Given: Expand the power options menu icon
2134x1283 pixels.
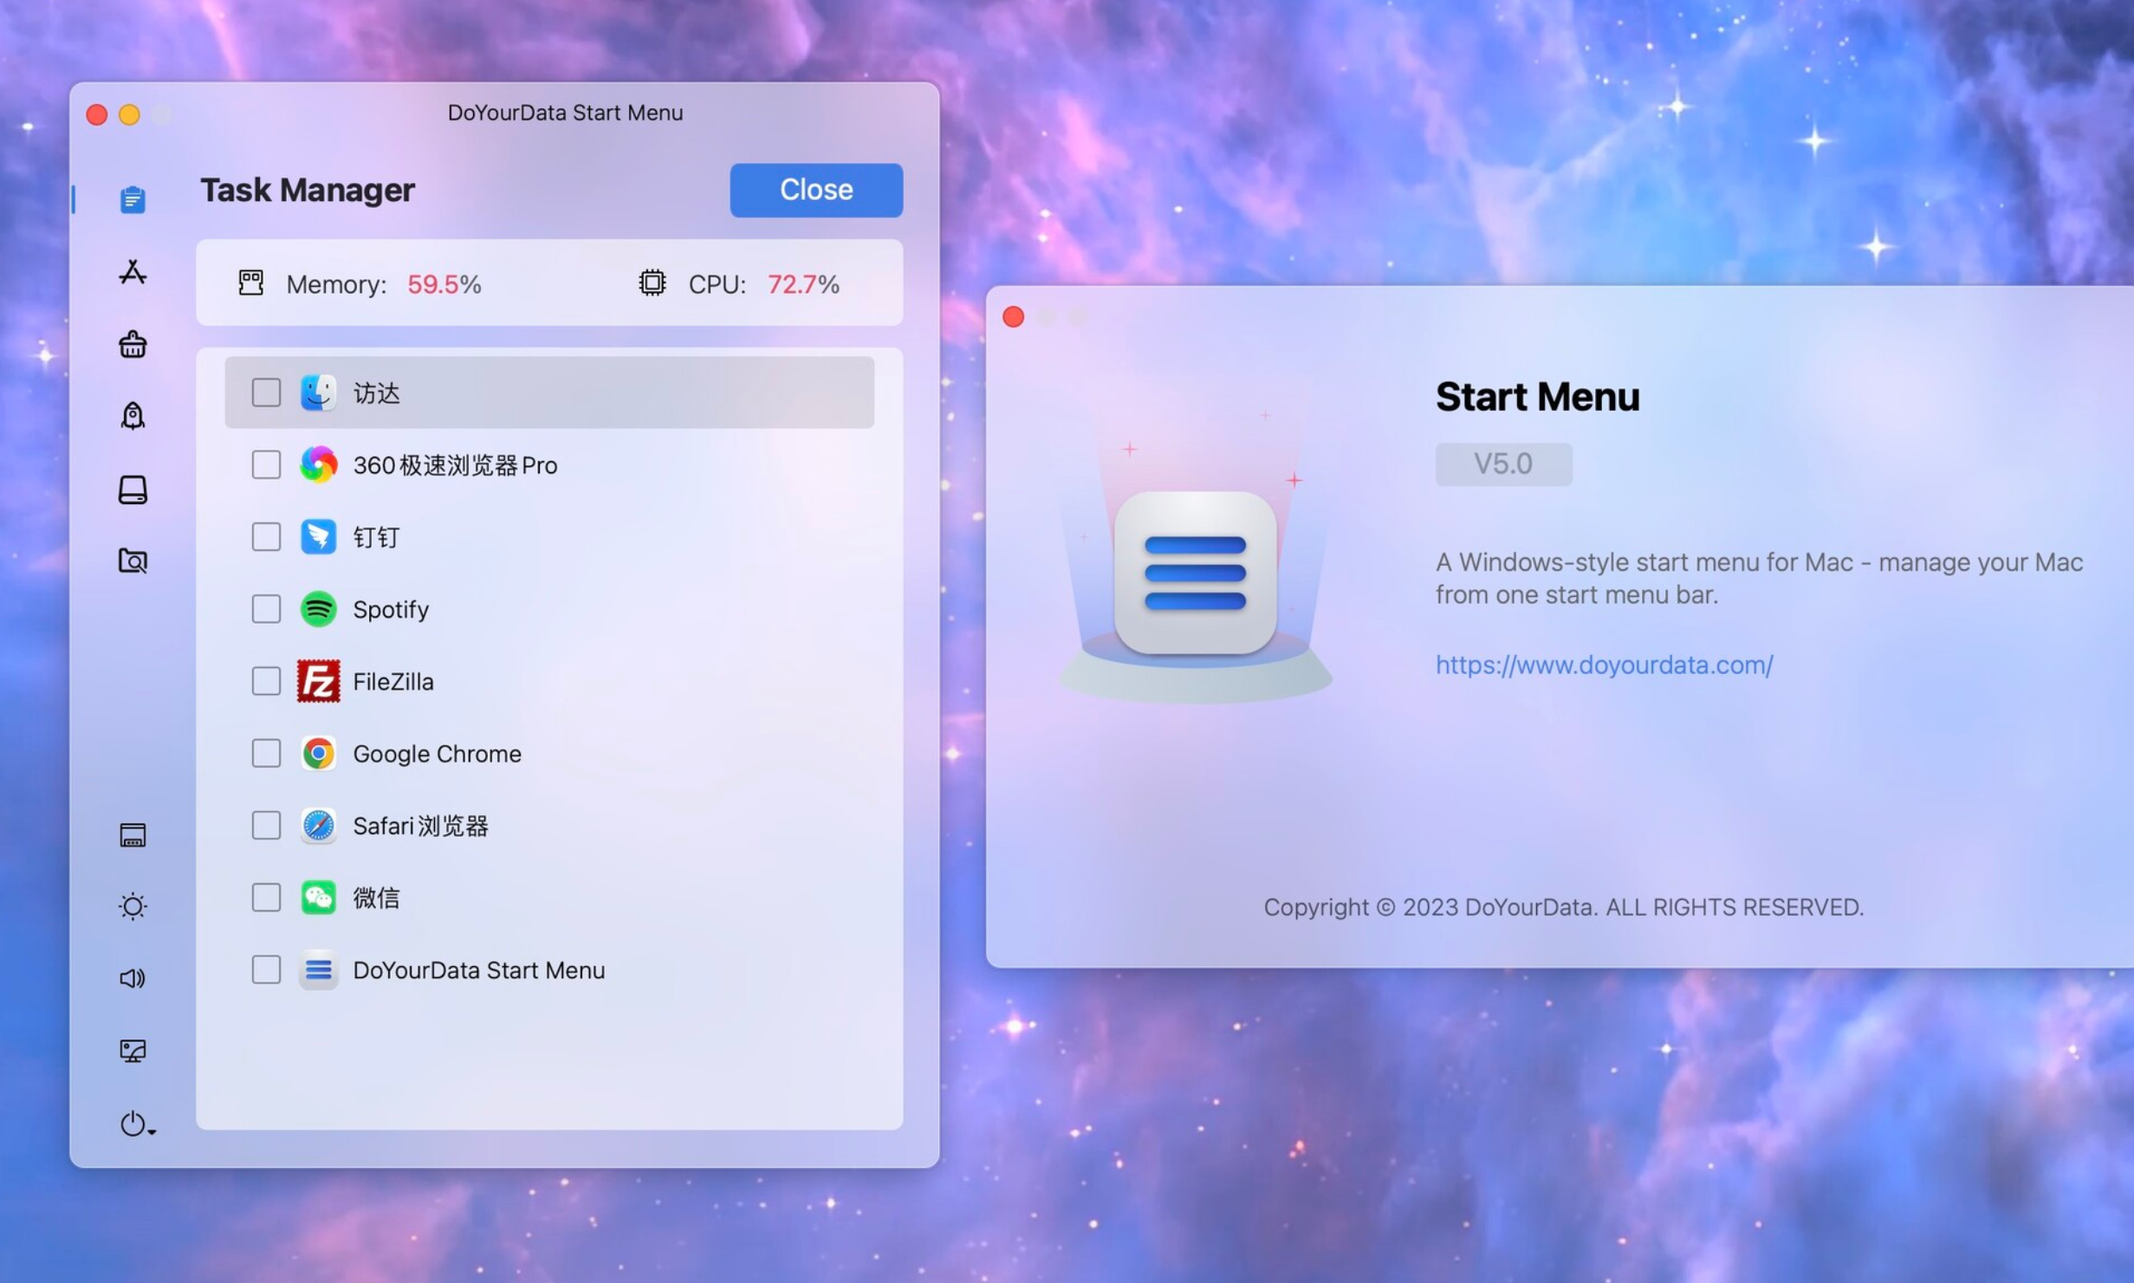Looking at the screenshot, I should [136, 1124].
